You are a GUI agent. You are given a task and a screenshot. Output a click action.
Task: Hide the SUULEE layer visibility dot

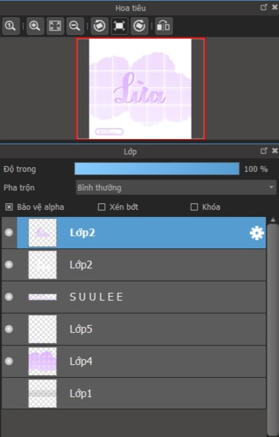pyautogui.click(x=9, y=297)
